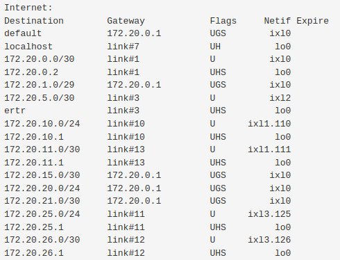Click the ertr destination entry
The image size is (340, 260).
(15, 111)
